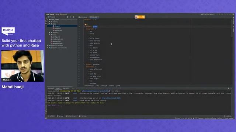Select the 'Local (2)' terminal session tab
Viewport: 236px width, 132px height.
66,88
